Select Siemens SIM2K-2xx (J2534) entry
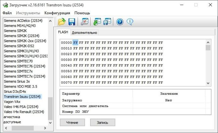The width and height of the screenshot is (218, 133). click(x=25, y=41)
